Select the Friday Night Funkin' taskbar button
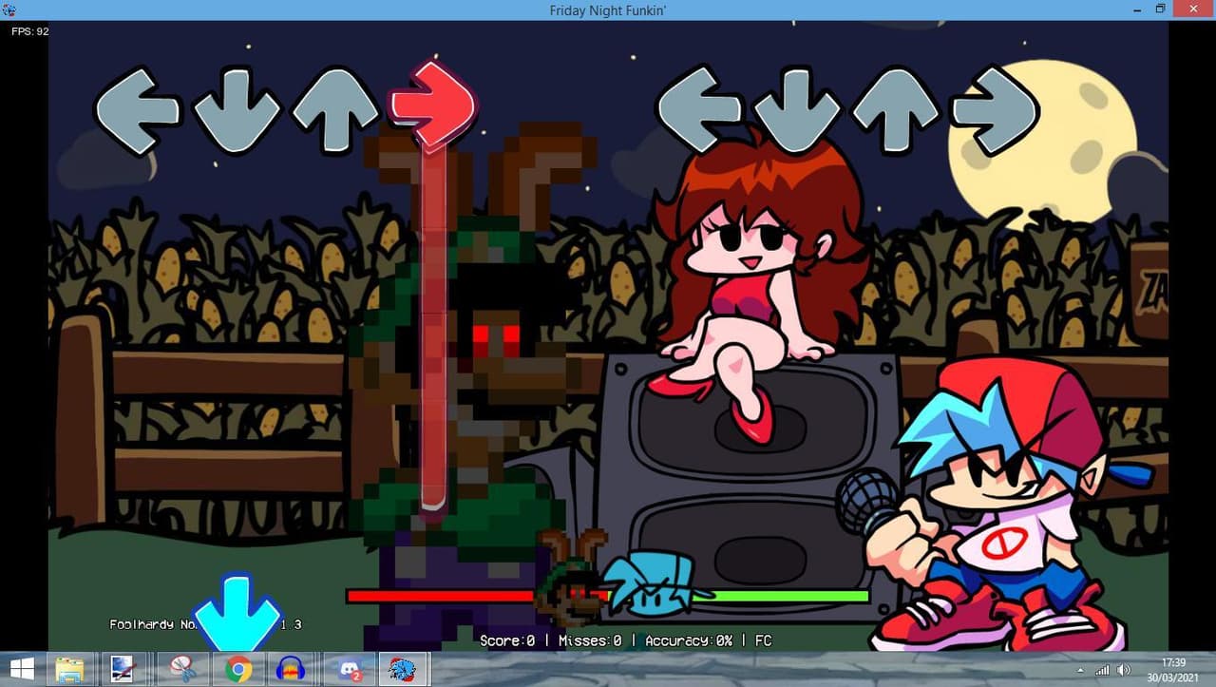This screenshot has height=687, width=1216. tap(404, 669)
